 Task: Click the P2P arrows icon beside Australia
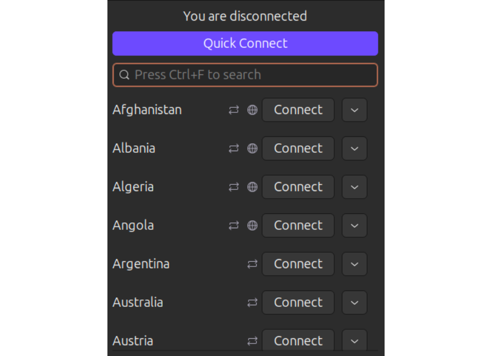click(x=252, y=302)
